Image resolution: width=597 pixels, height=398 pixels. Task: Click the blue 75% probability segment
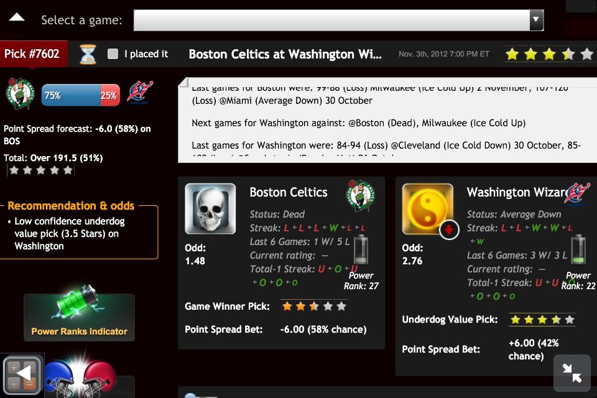[71, 95]
